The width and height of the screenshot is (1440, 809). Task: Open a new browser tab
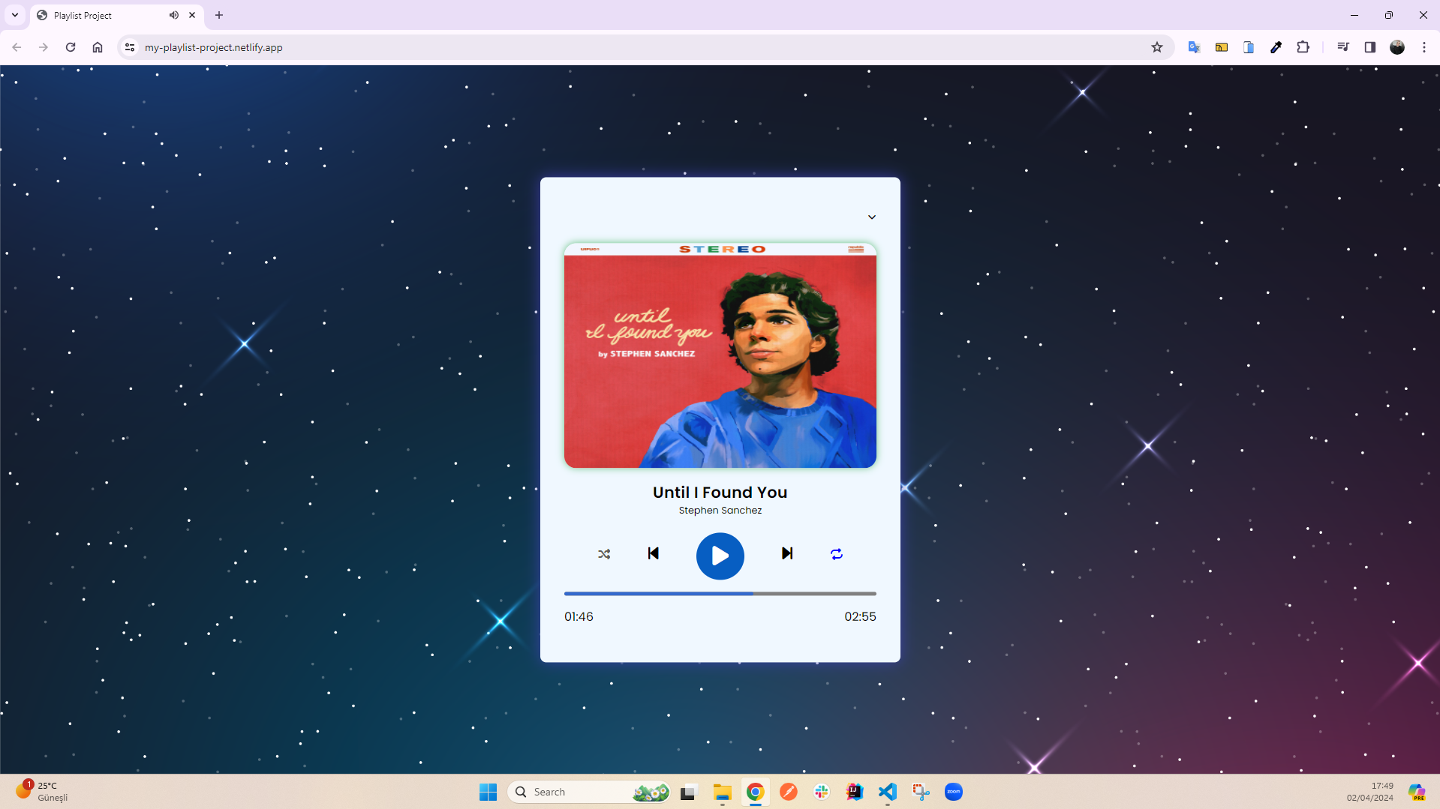(x=219, y=15)
